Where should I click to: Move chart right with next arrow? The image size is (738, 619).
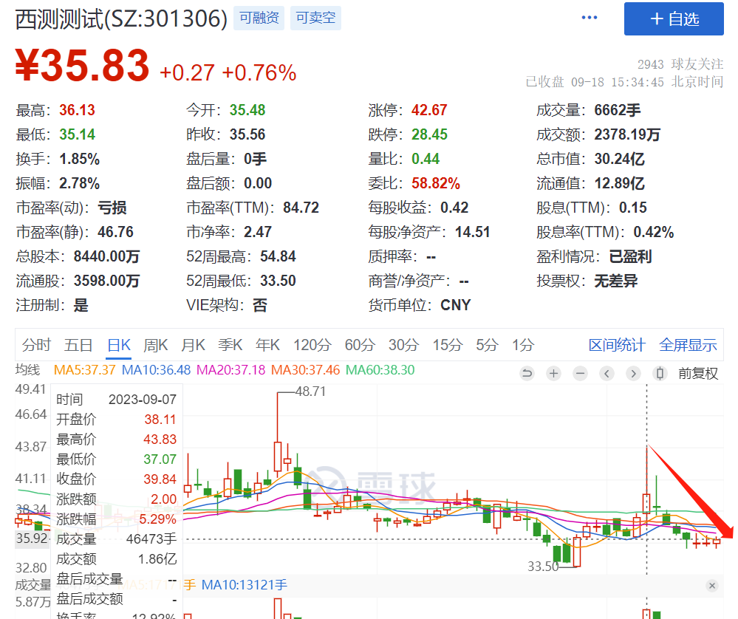click(x=634, y=374)
